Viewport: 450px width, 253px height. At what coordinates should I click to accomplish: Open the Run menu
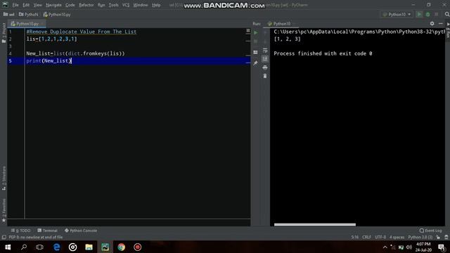pos(101,5)
